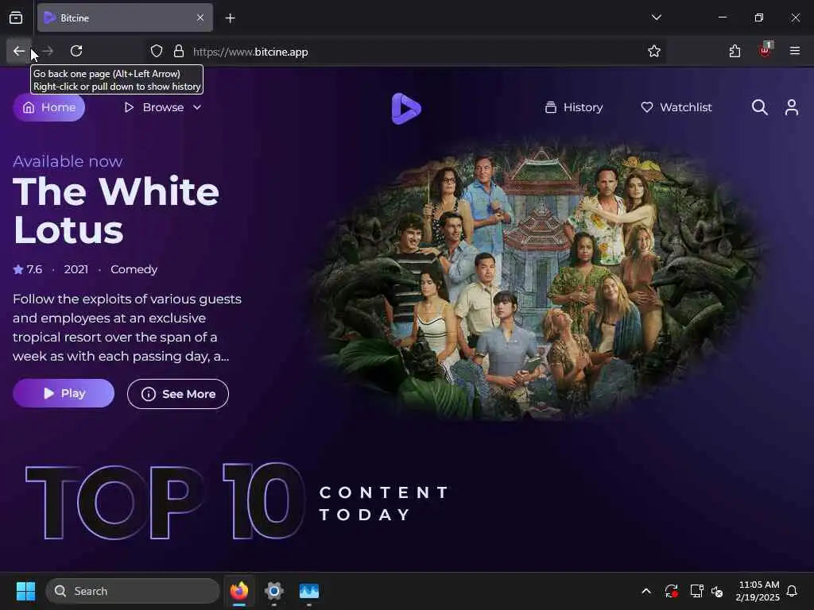Image resolution: width=814 pixels, height=610 pixels.
Task: Open the Watchlist page
Action: tap(676, 107)
